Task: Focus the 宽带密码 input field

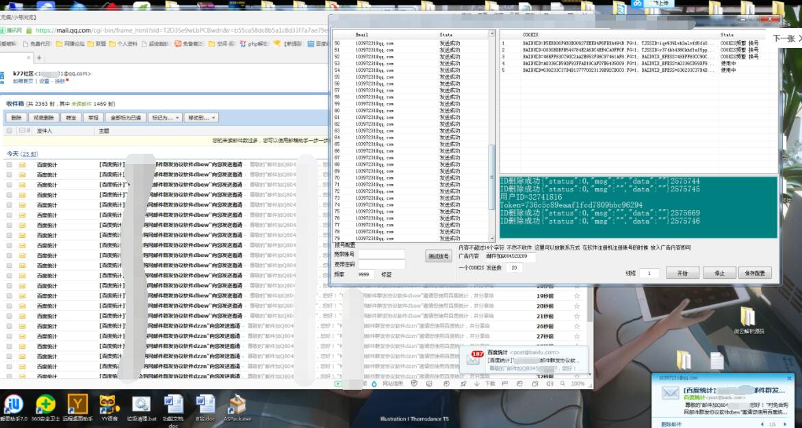Action: 382,264
